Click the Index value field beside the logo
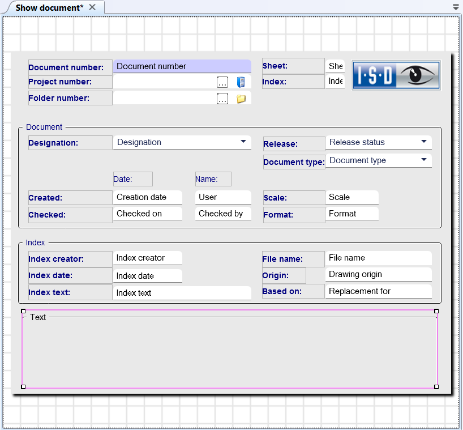Image resolution: width=463 pixels, height=430 pixels. 335,81
